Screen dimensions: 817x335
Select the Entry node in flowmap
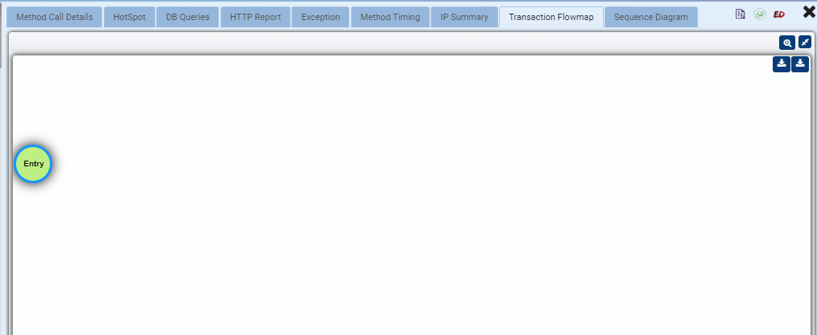tap(33, 164)
